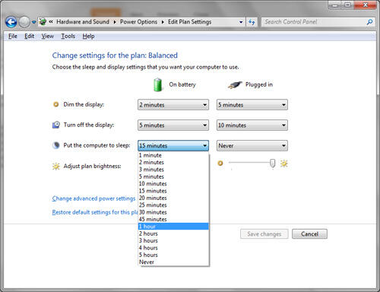Click the Back navigation arrow button
Screen dimensions: 380x292
click(x=11, y=22)
